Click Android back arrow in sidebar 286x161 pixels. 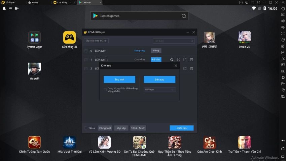pos(283,141)
